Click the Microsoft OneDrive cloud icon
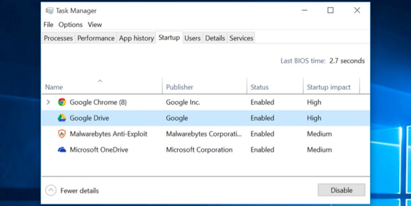411x206 pixels. point(62,150)
